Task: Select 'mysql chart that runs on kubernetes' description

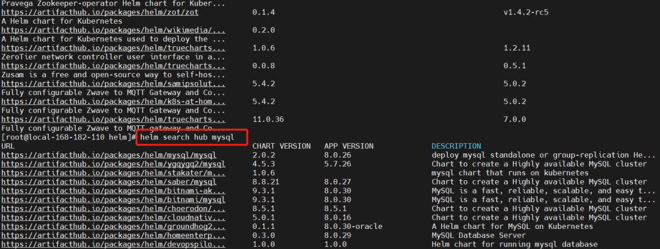Action: (x=510, y=173)
